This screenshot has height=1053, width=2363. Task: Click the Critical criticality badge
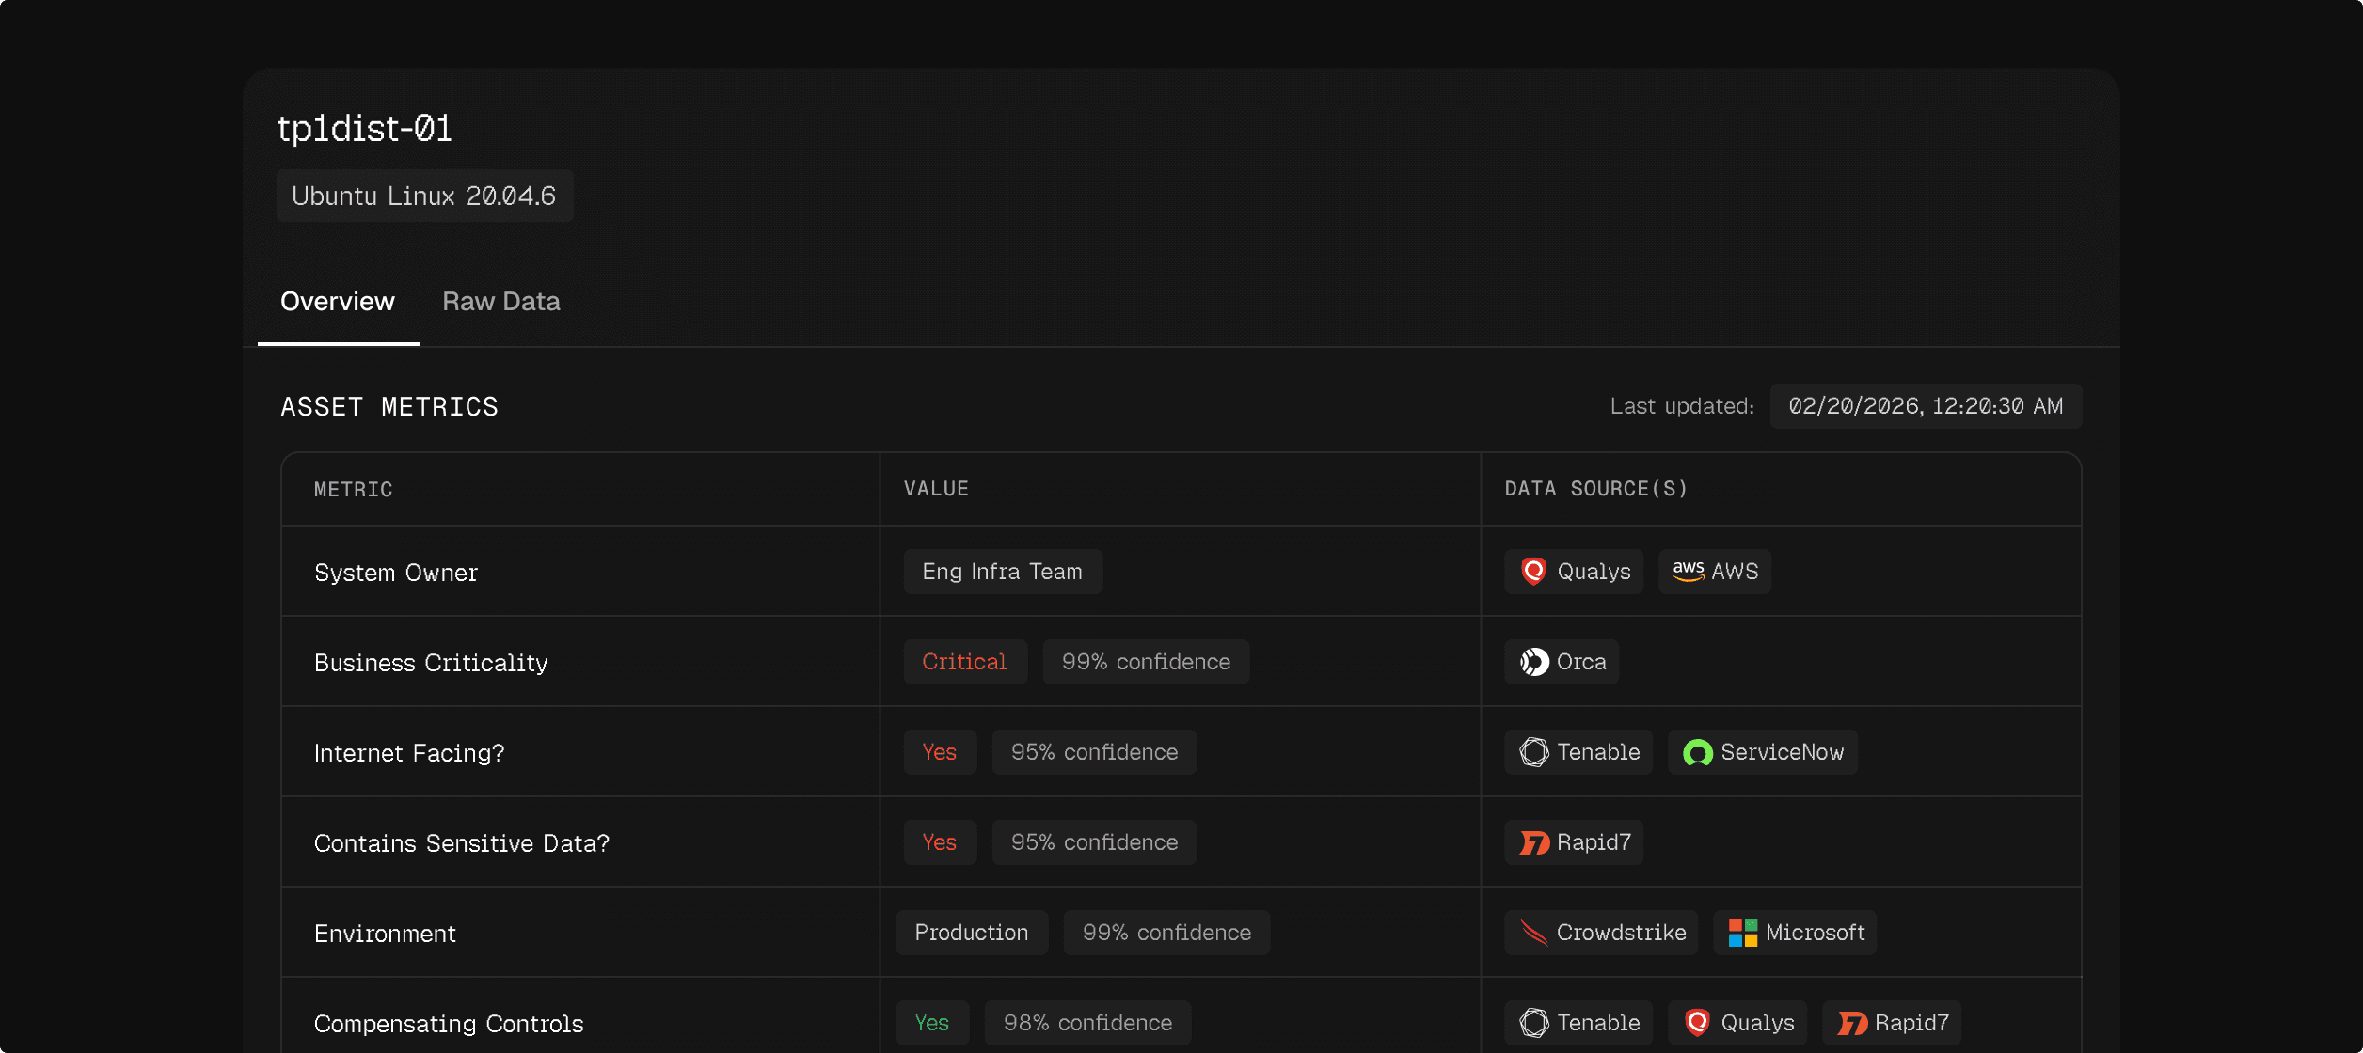pos(964,662)
